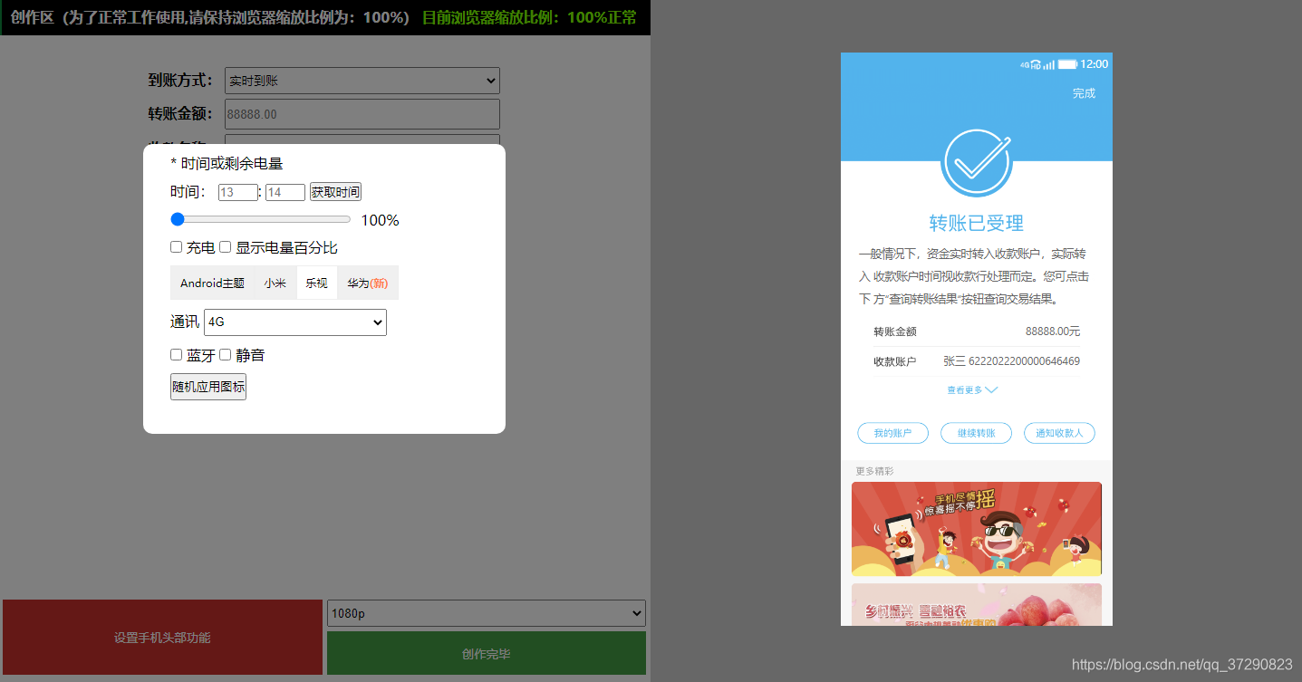1302x682 pixels.
Task: Click the 转账金额 input field showing 88888.00
Action: 362,114
